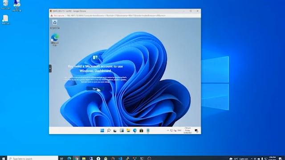
Task: Click the teal app icon ending the Windows 11 taskbar
Action: click(148, 130)
